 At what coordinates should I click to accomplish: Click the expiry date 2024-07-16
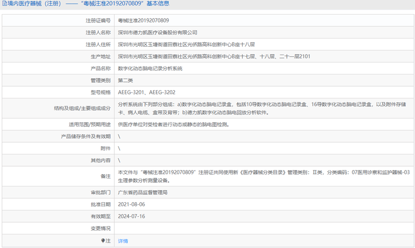[131, 216]
